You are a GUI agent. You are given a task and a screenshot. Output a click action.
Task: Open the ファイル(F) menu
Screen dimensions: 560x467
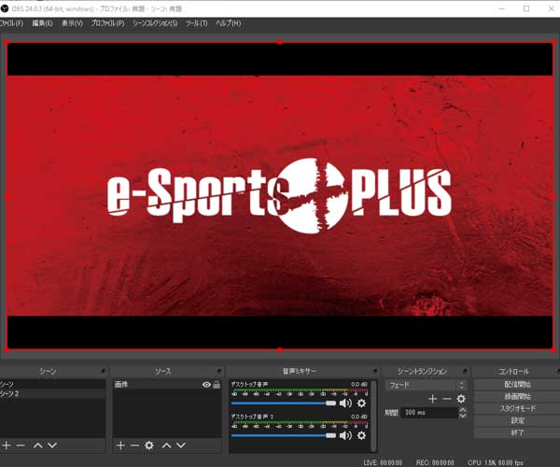click(11, 23)
